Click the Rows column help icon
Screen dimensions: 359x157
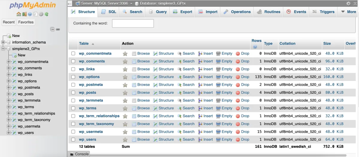click(x=255, y=47)
